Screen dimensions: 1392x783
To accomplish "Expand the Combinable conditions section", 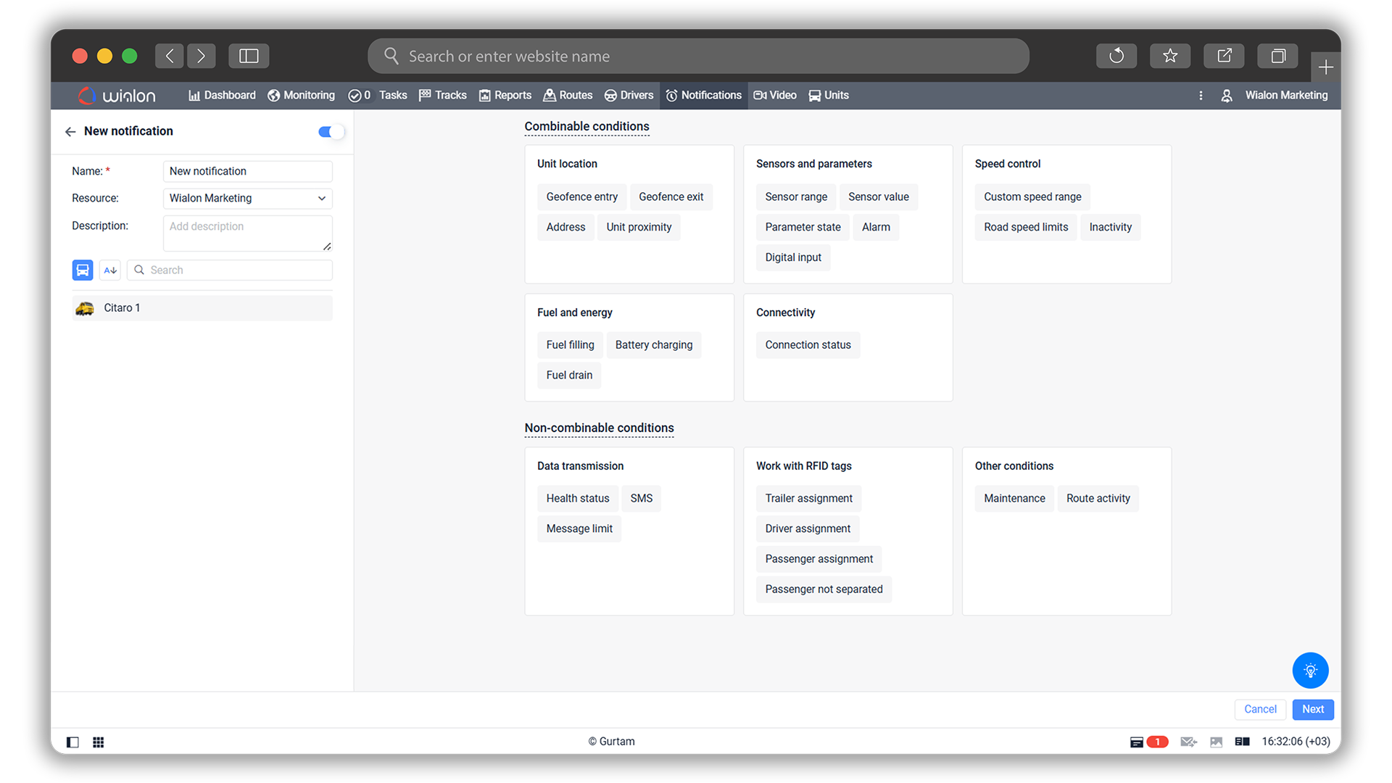I will 587,126.
